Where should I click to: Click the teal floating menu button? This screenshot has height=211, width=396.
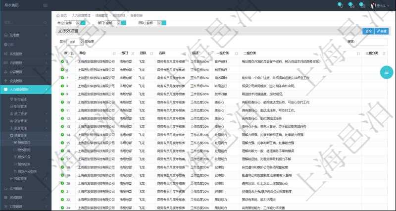tap(386, 72)
